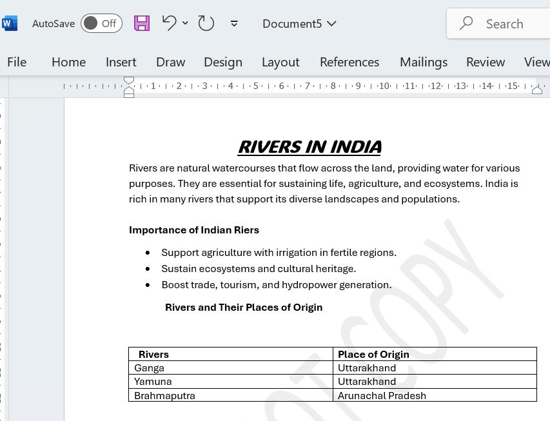Click the 'Importance of Indian Riers' heading

tap(194, 230)
